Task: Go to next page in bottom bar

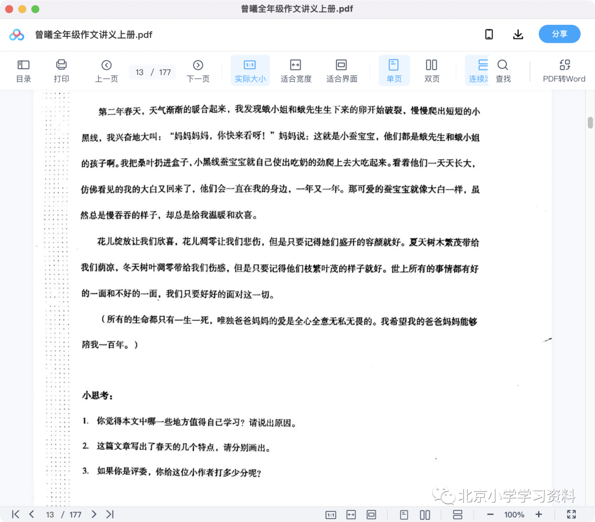Action: pyautogui.click(x=94, y=514)
